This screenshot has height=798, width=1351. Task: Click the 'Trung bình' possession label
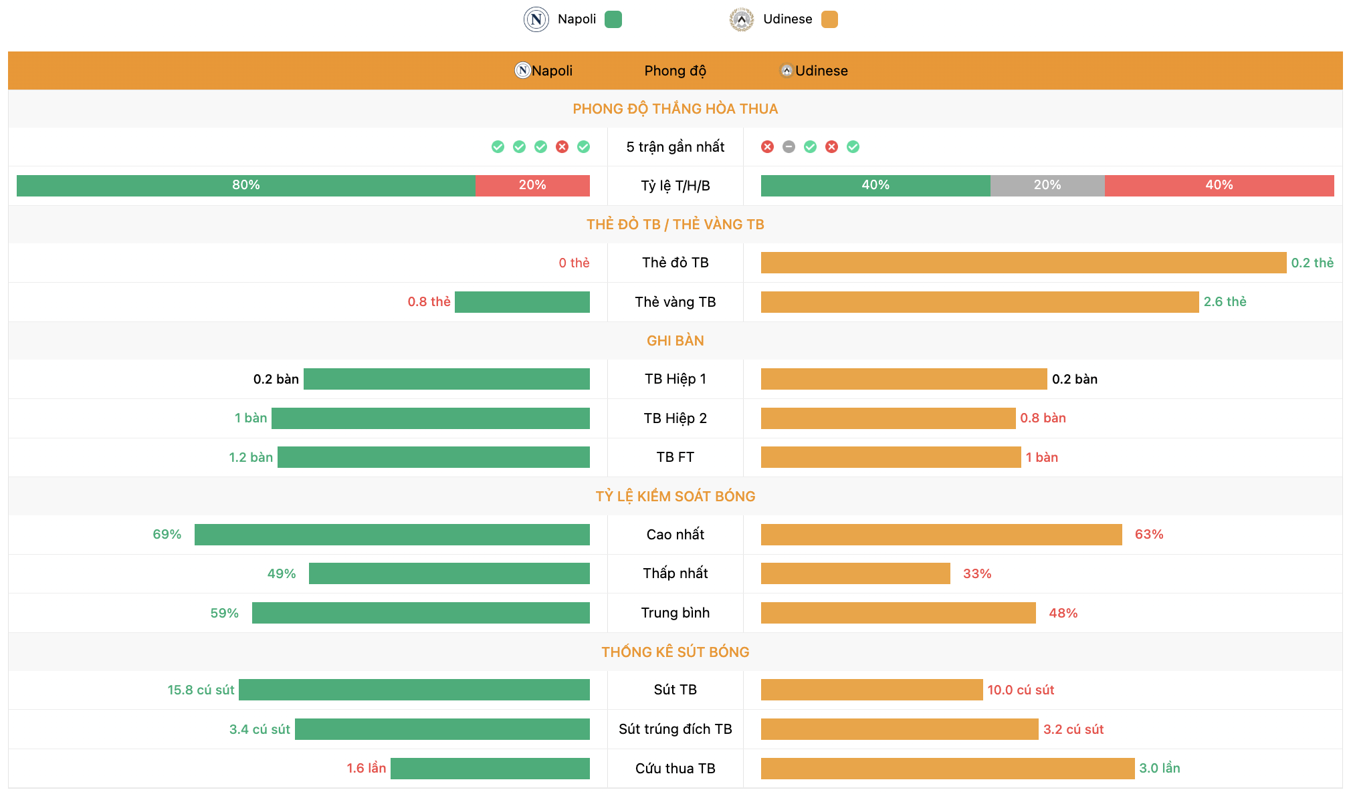click(675, 613)
